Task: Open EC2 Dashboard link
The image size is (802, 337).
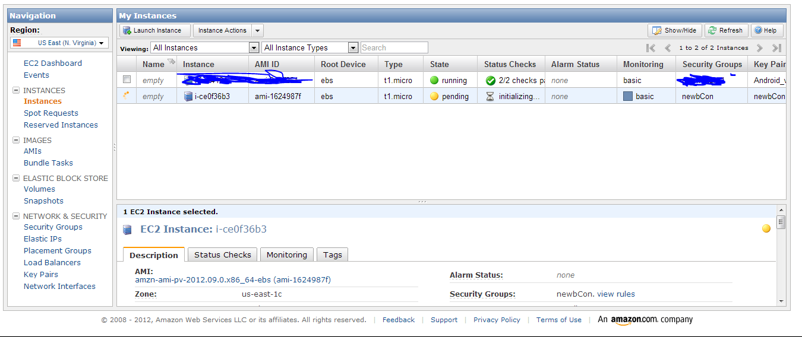Action: tap(53, 63)
